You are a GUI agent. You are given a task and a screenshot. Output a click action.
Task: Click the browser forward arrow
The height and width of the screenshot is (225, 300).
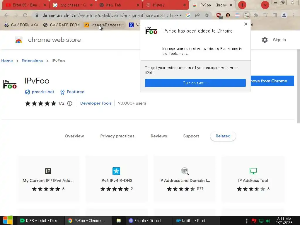tap(16, 15)
